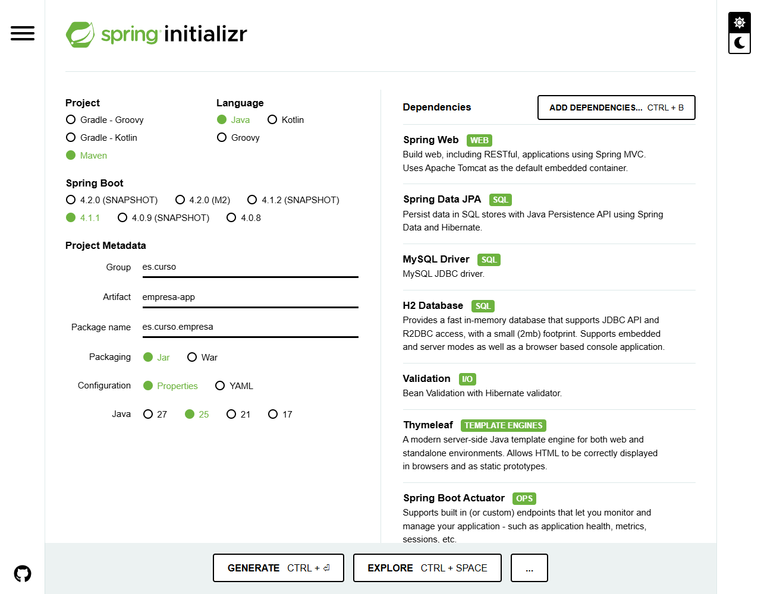This screenshot has height=594, width=761.
Task: Focus the Group input field
Action: (250, 267)
